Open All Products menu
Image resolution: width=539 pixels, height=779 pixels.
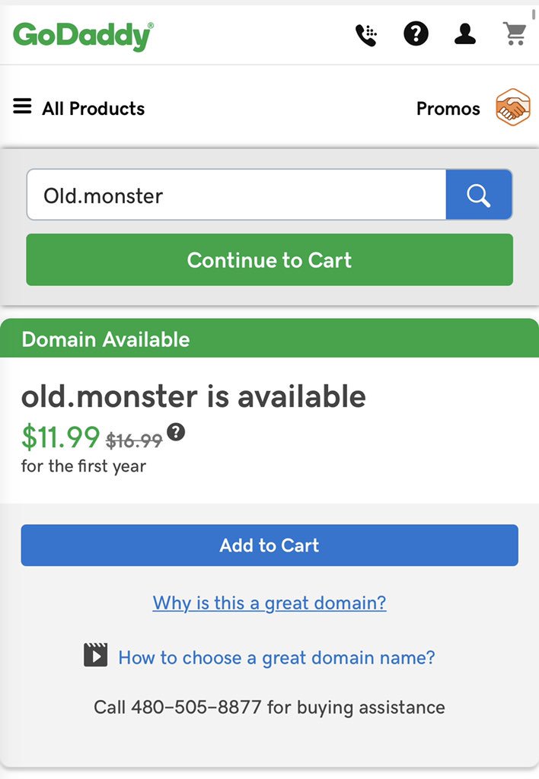pyautogui.click(x=94, y=108)
